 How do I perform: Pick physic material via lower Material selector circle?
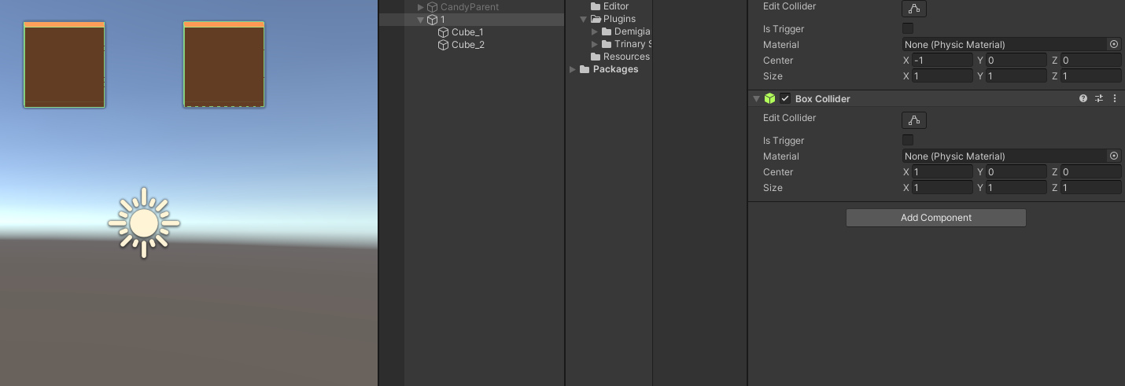coord(1114,156)
